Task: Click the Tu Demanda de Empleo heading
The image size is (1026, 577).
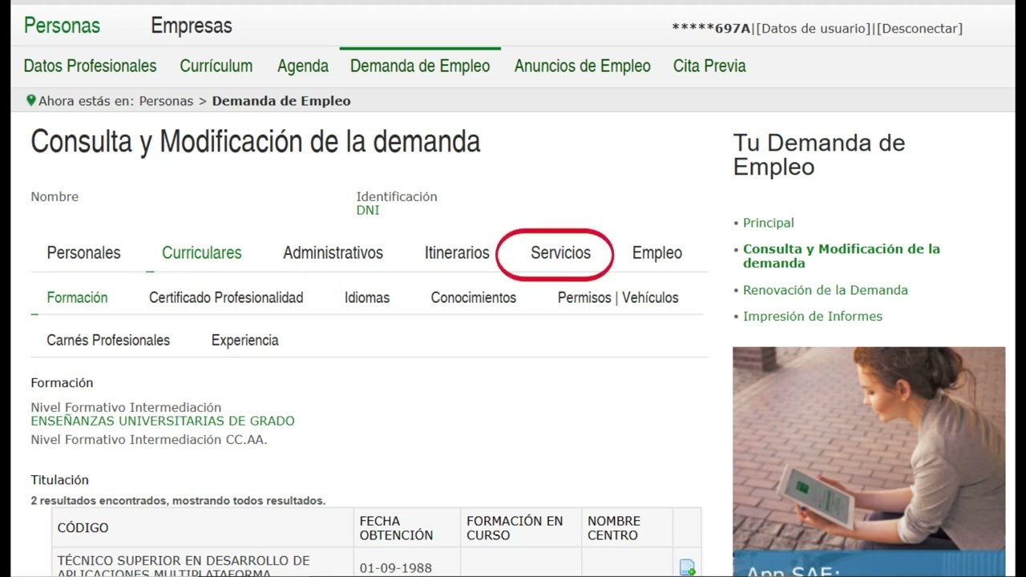Action: click(x=819, y=155)
